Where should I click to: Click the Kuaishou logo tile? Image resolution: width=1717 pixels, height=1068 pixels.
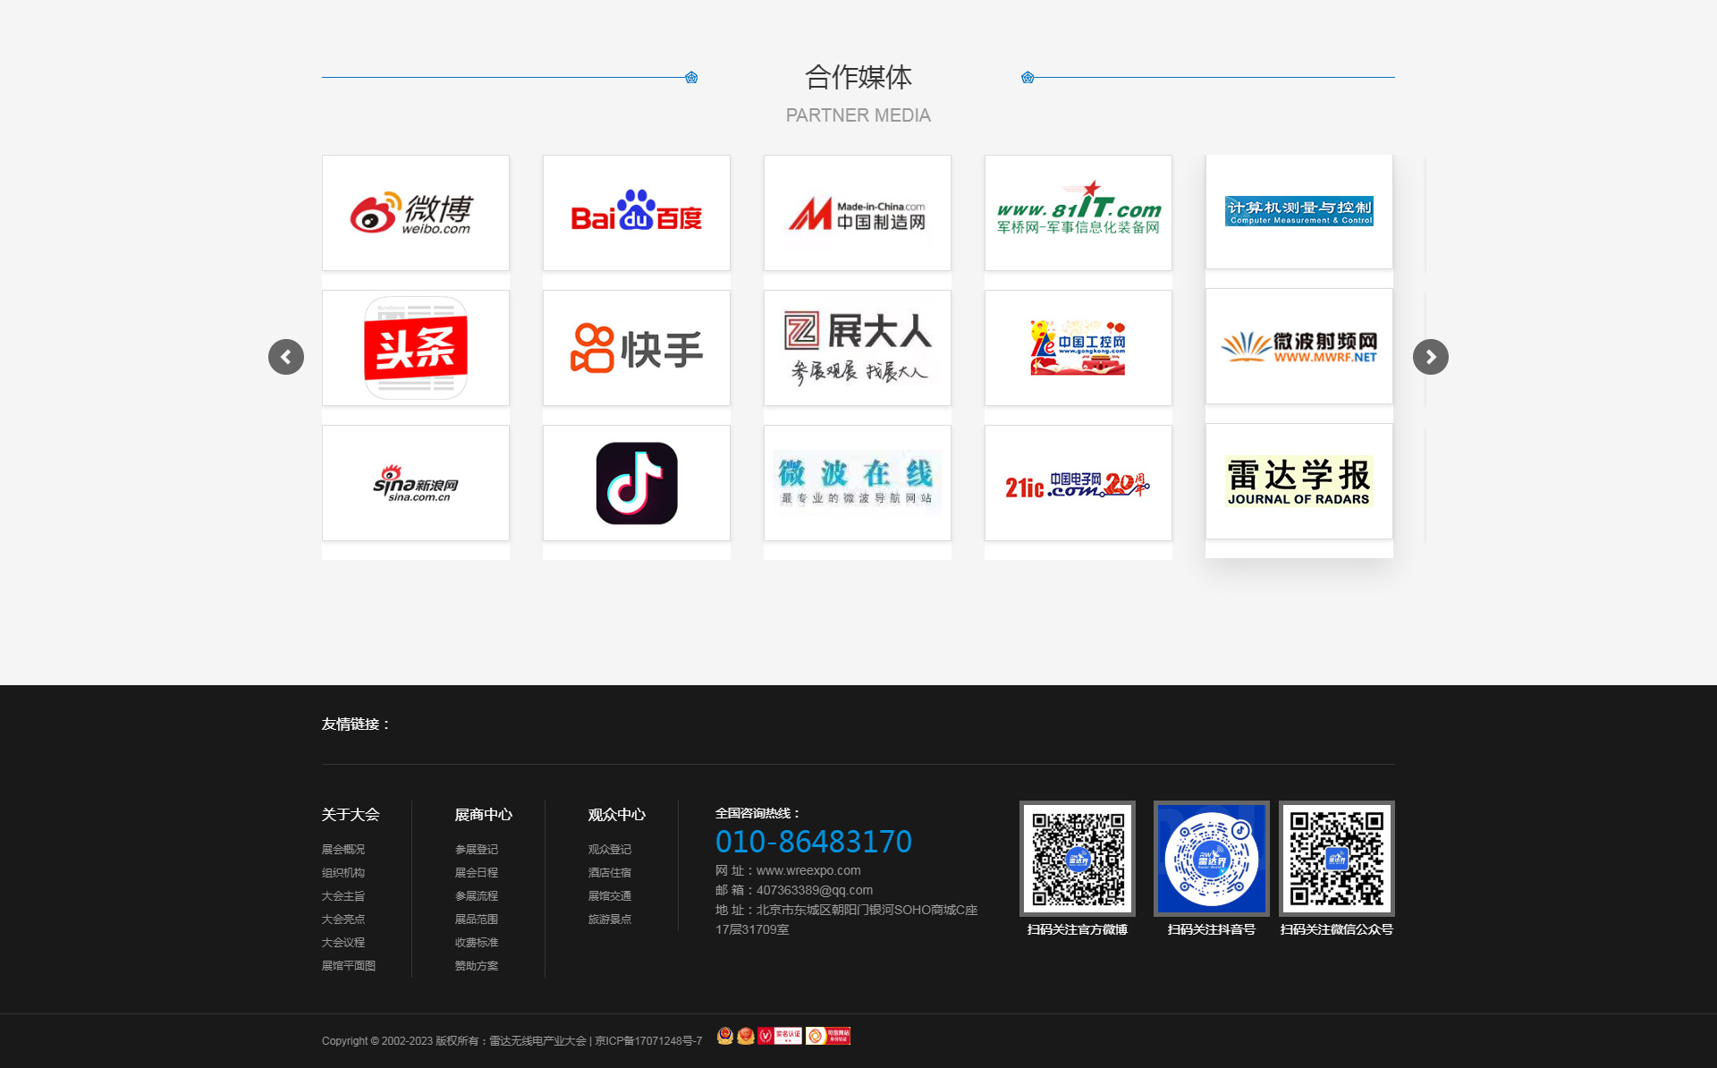click(x=636, y=348)
